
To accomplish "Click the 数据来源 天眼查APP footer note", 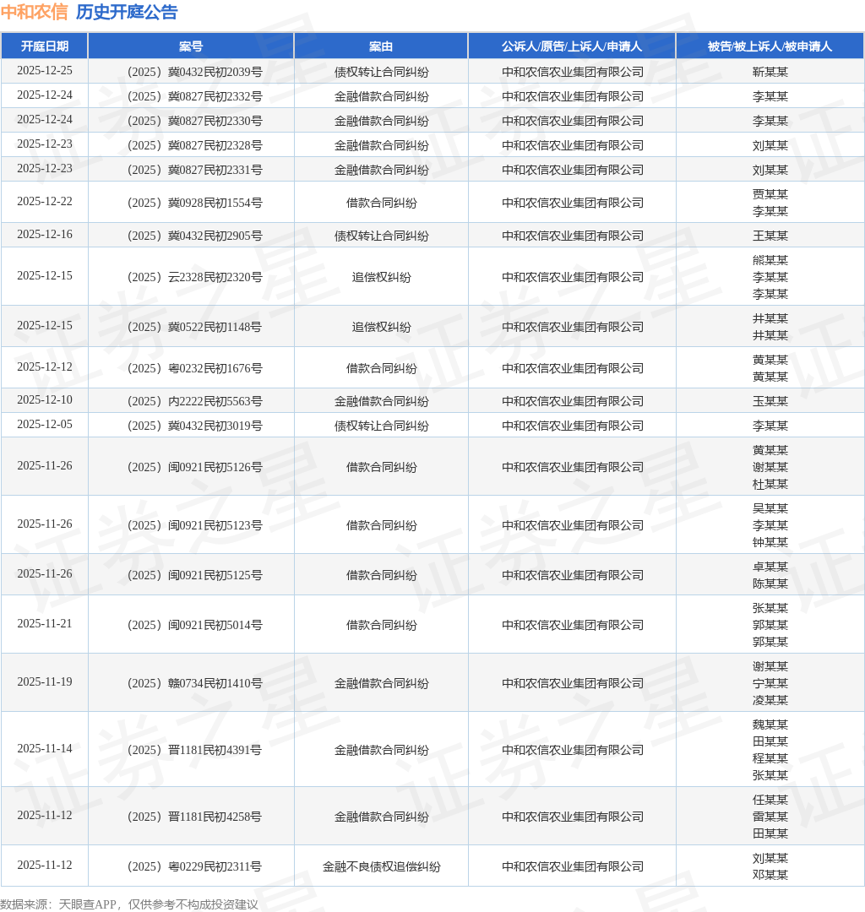I will click(x=129, y=904).
